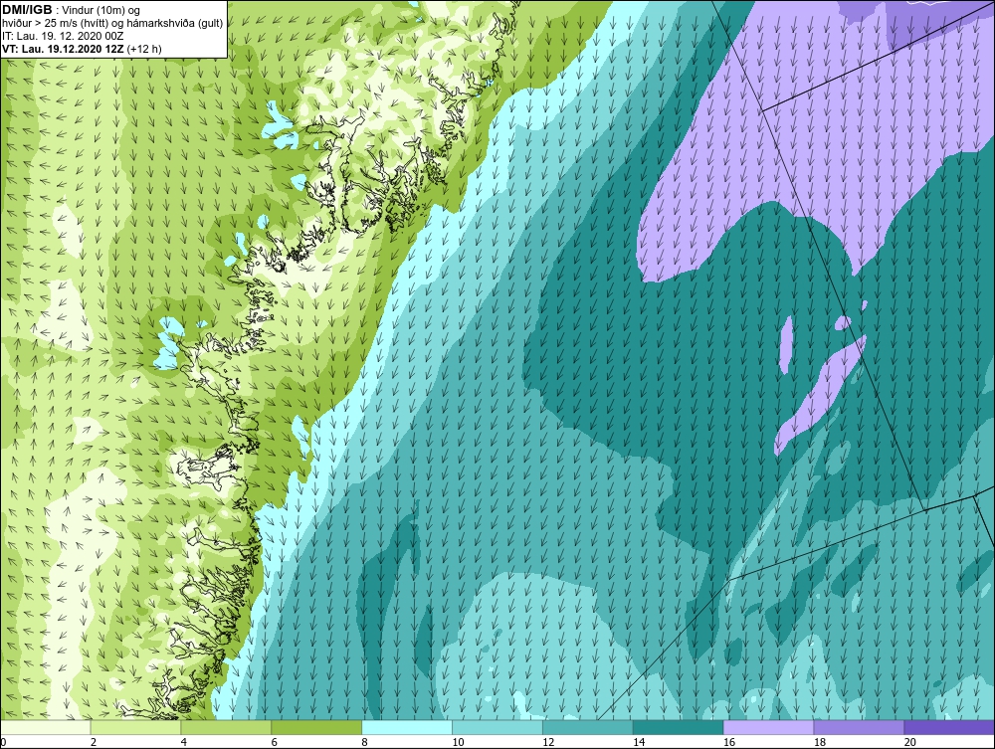
Task: Click the 14–16 m/s dark teal swatch
Action: pyautogui.click(x=679, y=727)
